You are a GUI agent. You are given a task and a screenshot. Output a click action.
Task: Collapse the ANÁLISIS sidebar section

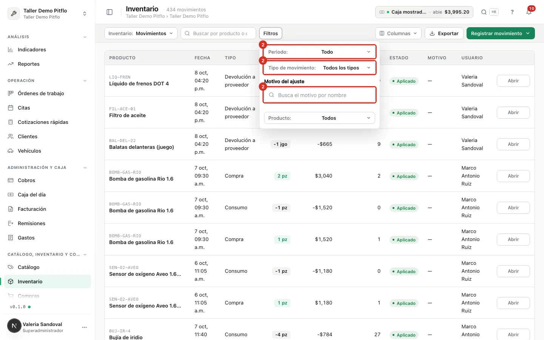pos(85,37)
